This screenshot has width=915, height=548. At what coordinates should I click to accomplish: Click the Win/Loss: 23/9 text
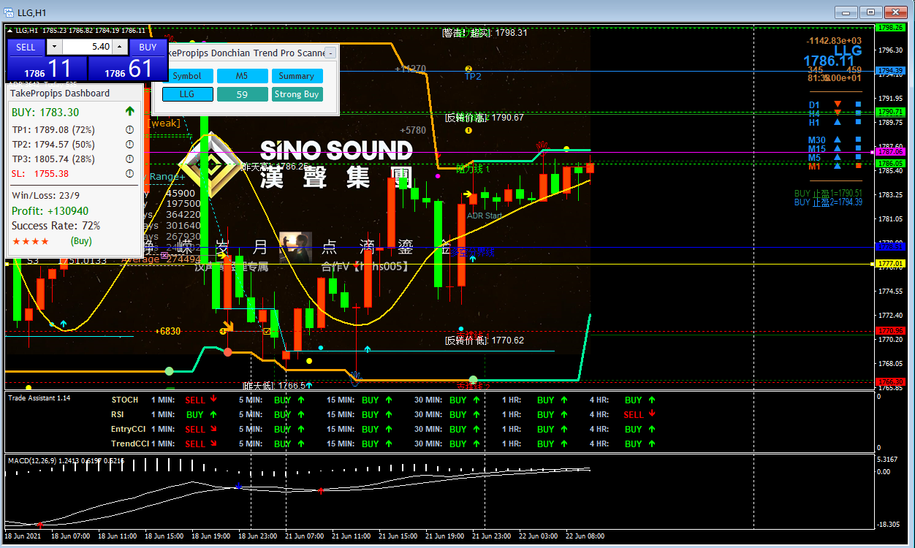(46, 196)
